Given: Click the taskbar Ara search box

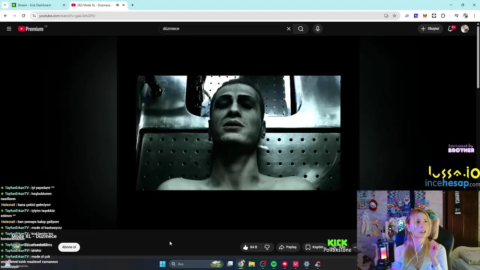Looking at the screenshot, I should point(196,264).
